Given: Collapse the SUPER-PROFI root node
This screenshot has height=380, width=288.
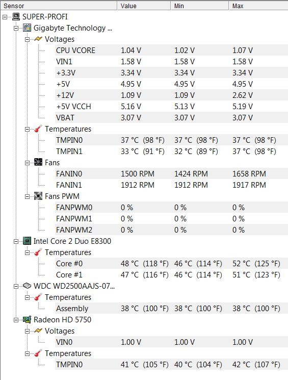Looking at the screenshot, I should pos(5,17).
